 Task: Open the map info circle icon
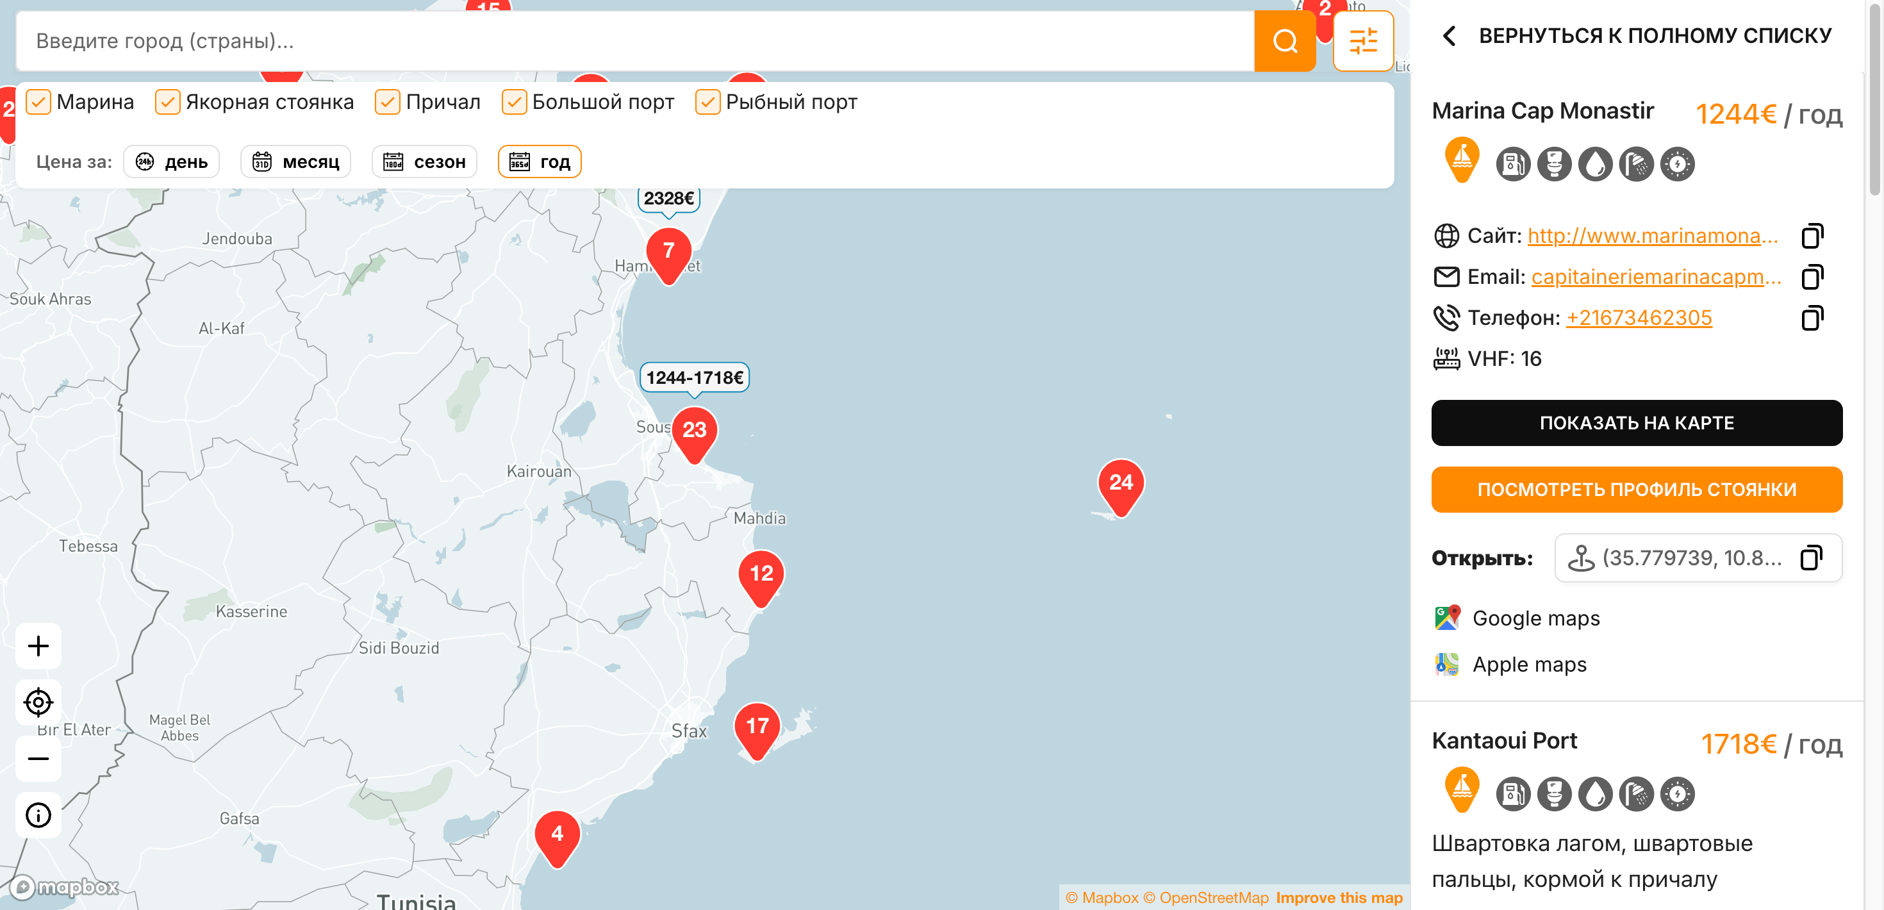click(x=38, y=815)
